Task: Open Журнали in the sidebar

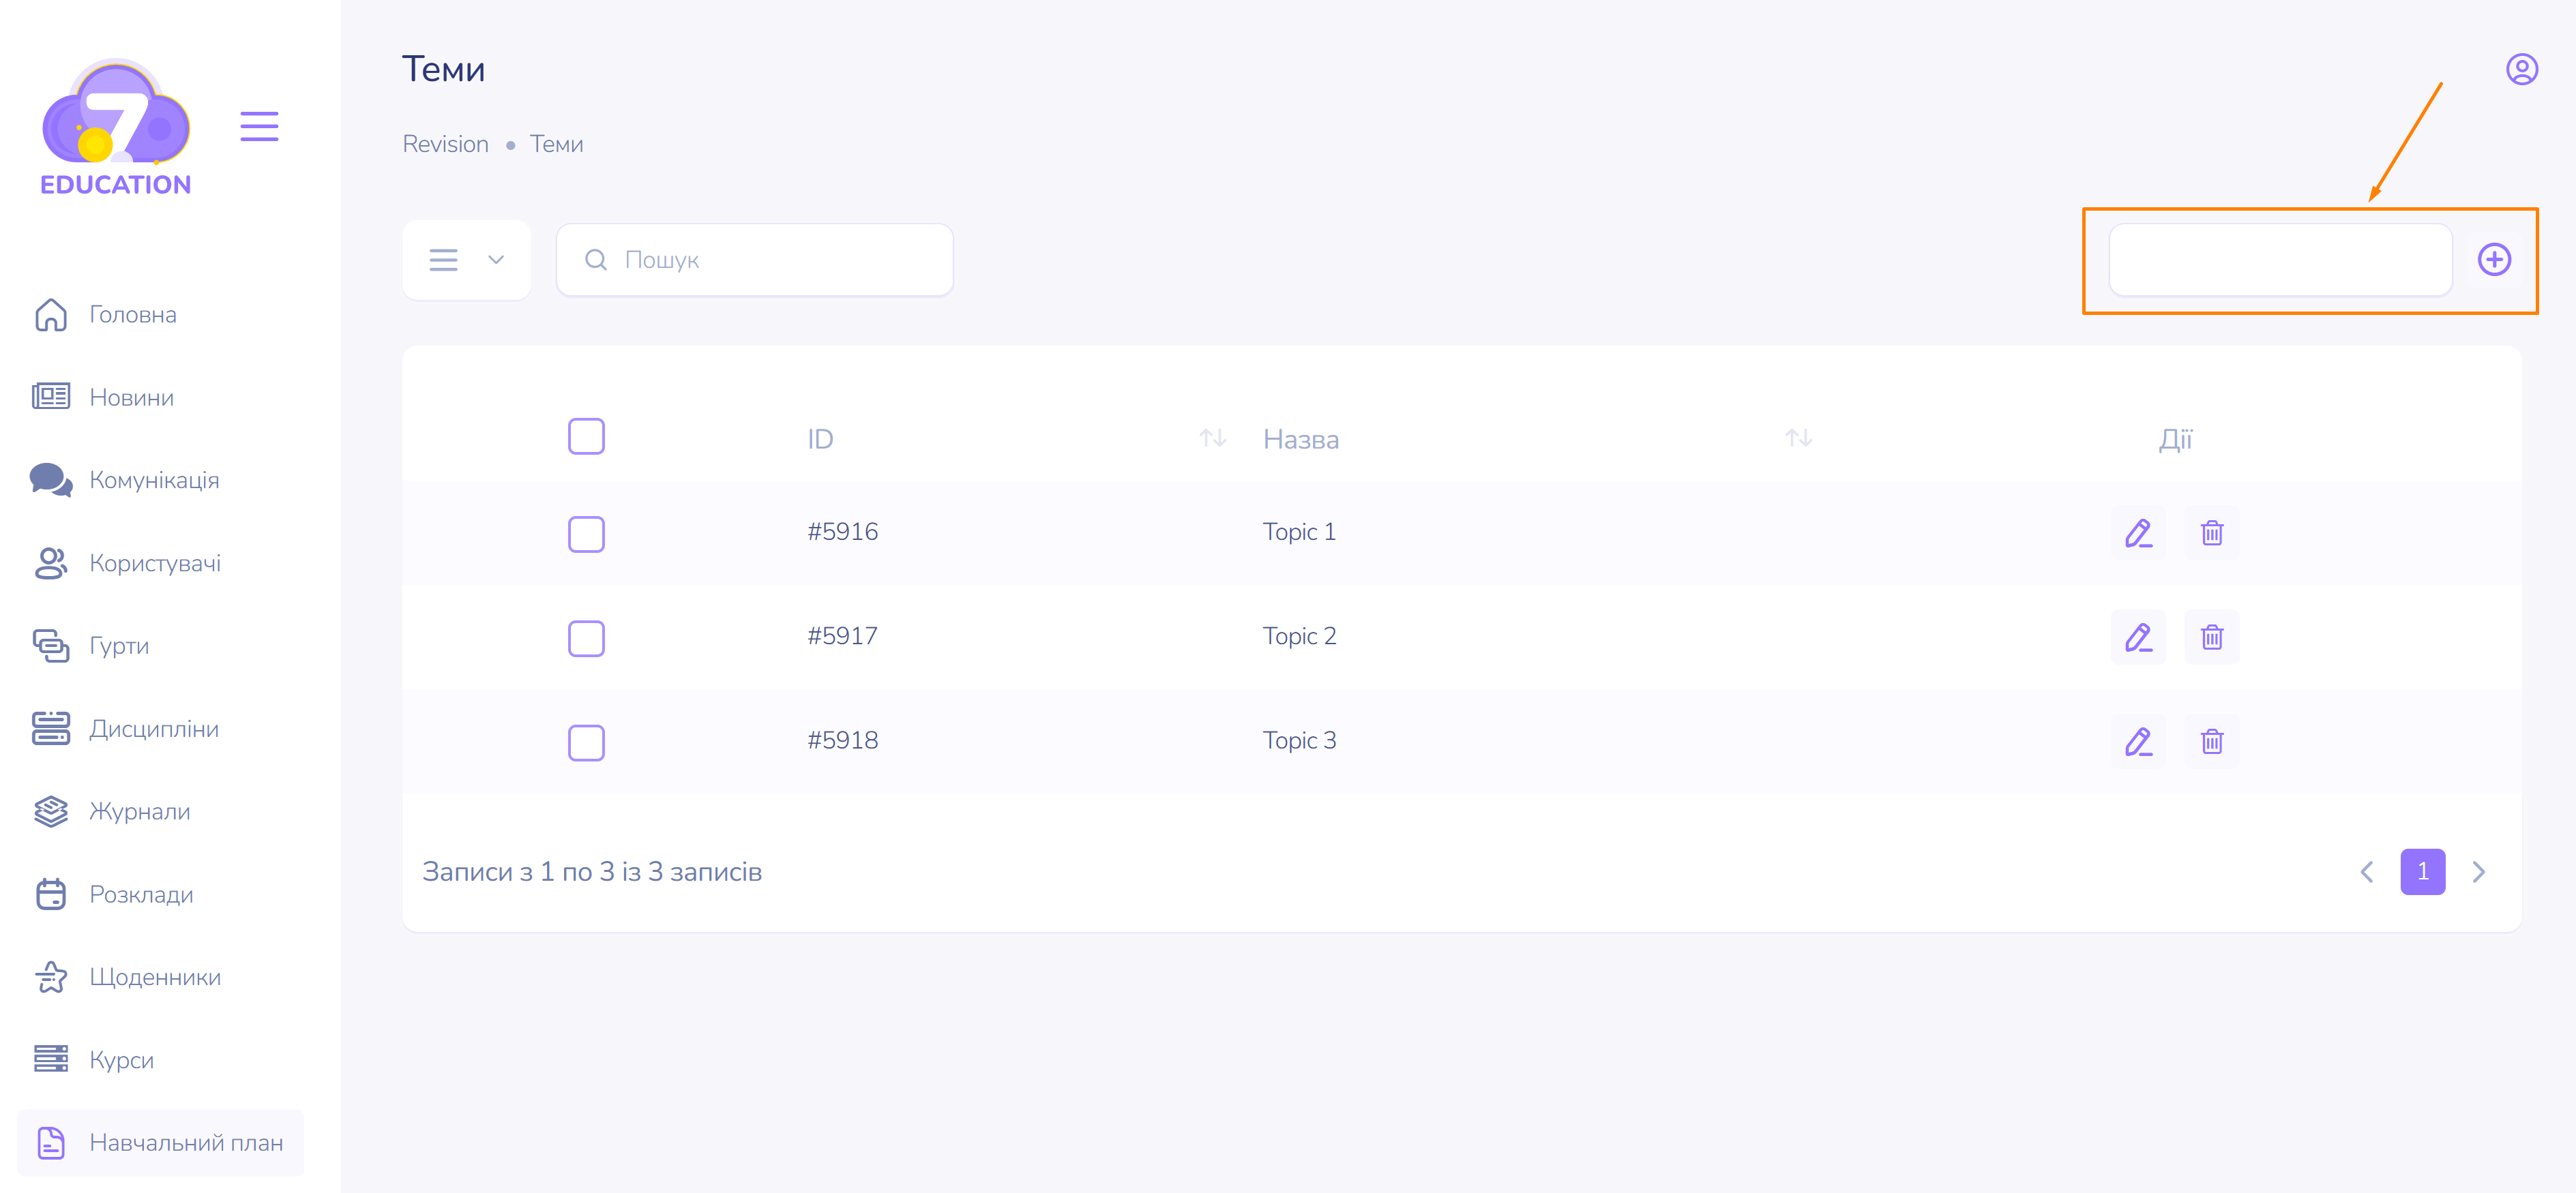Action: pos(139,811)
